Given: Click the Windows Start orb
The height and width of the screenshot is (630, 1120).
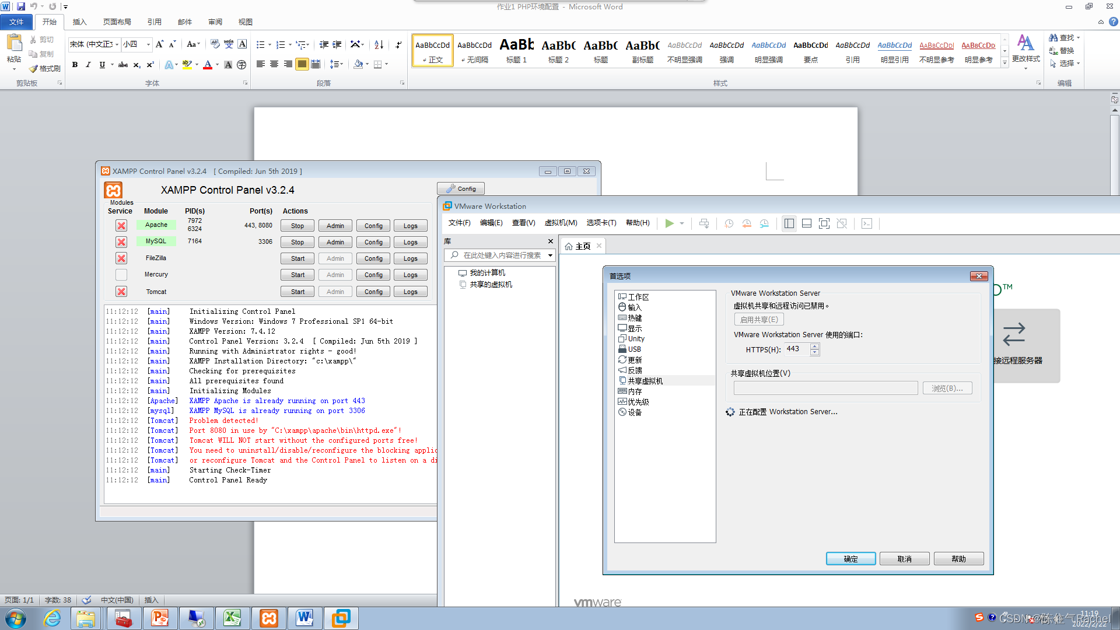Looking at the screenshot, I should pyautogui.click(x=16, y=618).
